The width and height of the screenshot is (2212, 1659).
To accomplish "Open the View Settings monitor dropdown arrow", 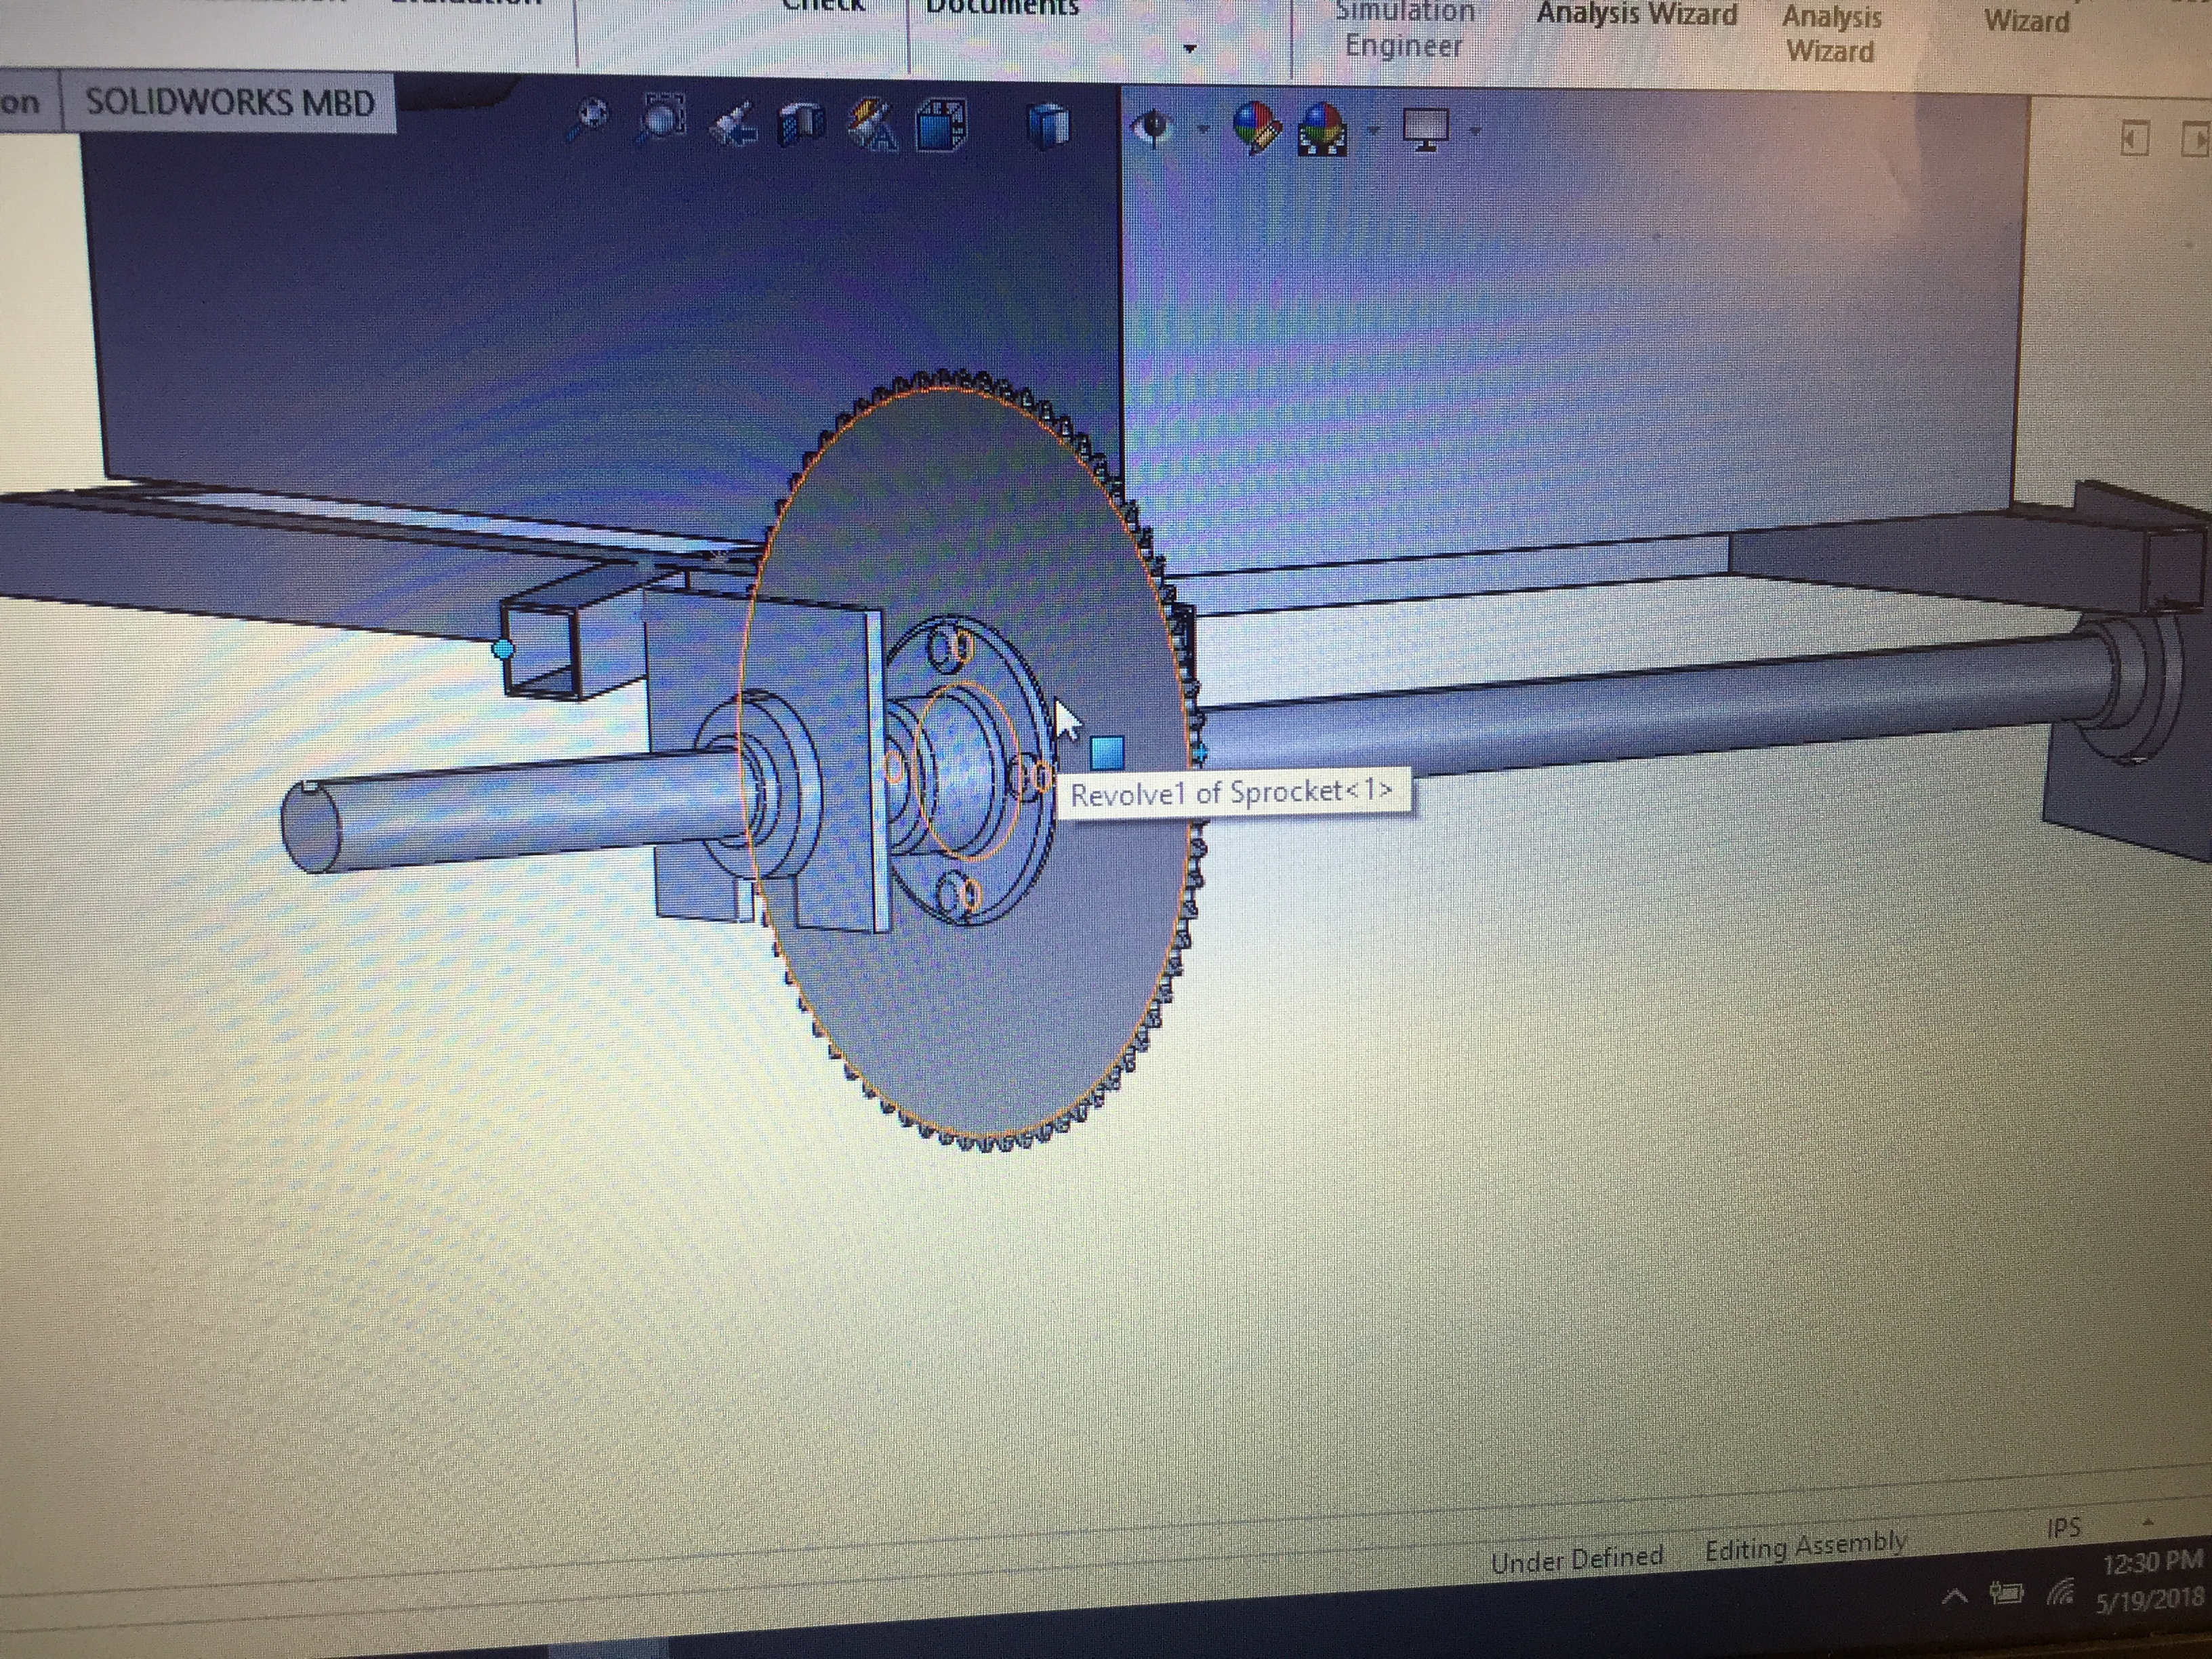I will point(1476,130).
